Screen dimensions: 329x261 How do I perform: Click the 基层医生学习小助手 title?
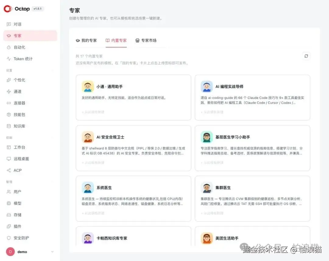[x=233, y=137]
